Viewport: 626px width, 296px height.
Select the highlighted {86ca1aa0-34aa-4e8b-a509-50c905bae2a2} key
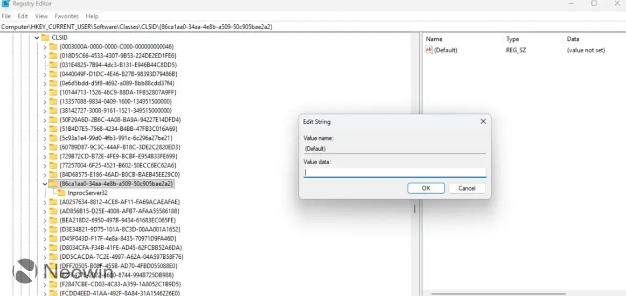[116, 184]
